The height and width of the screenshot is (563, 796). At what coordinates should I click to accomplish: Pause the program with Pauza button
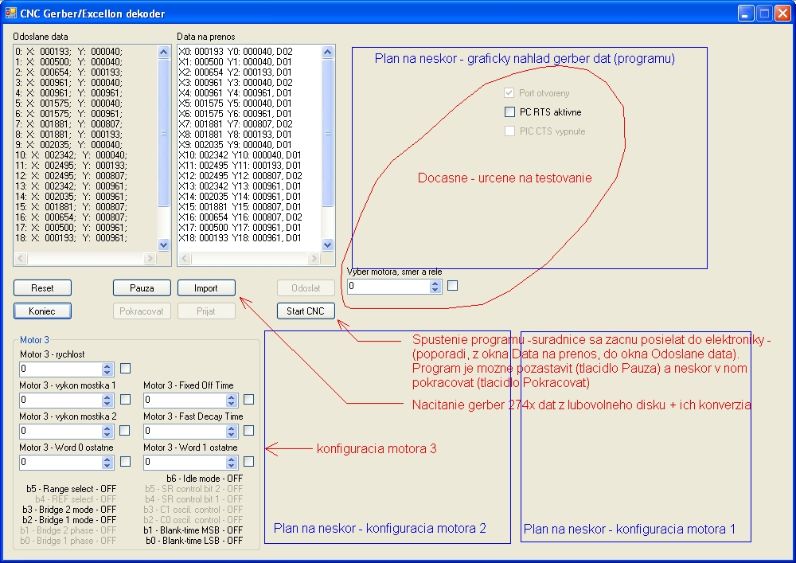(x=142, y=287)
